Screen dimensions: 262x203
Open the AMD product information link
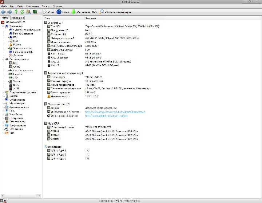click(115, 112)
